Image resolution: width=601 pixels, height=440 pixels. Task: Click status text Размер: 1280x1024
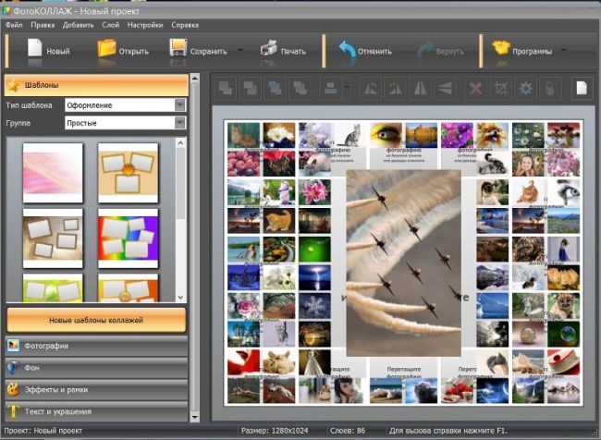coord(275,431)
